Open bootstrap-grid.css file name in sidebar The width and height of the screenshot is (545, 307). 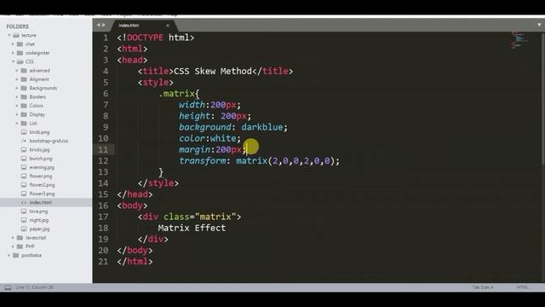[49, 141]
